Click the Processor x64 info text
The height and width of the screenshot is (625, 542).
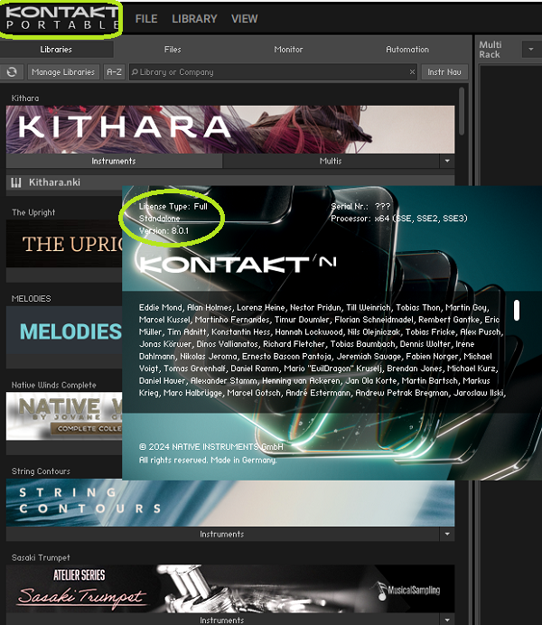pos(399,219)
